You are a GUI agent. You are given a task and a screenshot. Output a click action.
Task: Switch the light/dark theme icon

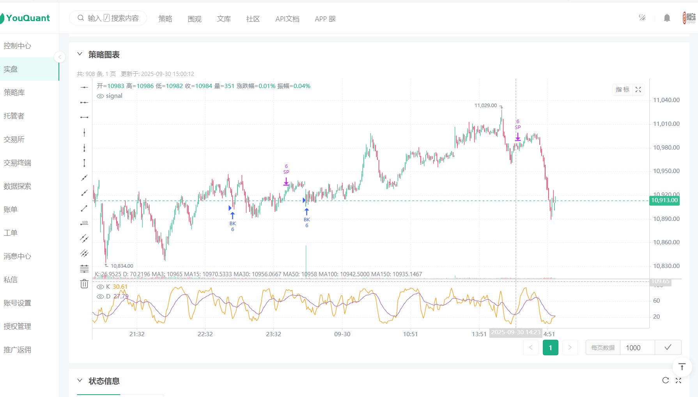coord(642,18)
